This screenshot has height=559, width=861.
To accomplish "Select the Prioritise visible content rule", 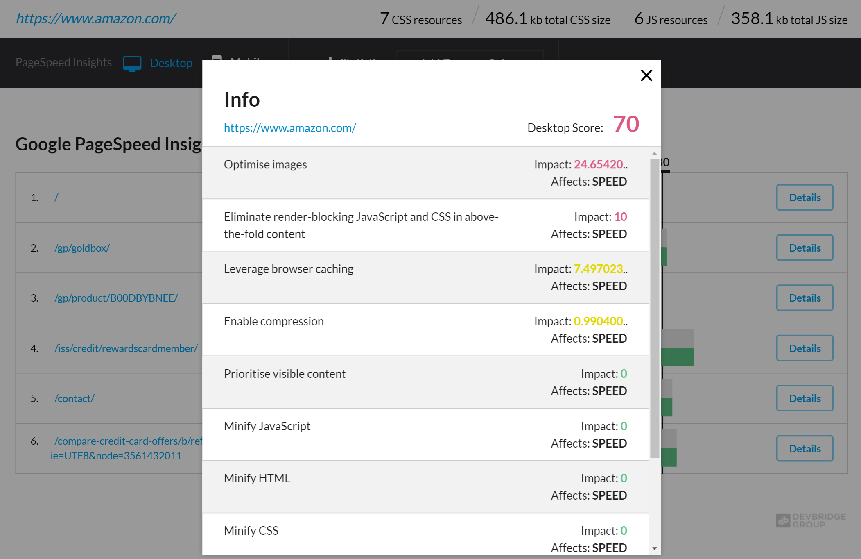I will [425, 382].
